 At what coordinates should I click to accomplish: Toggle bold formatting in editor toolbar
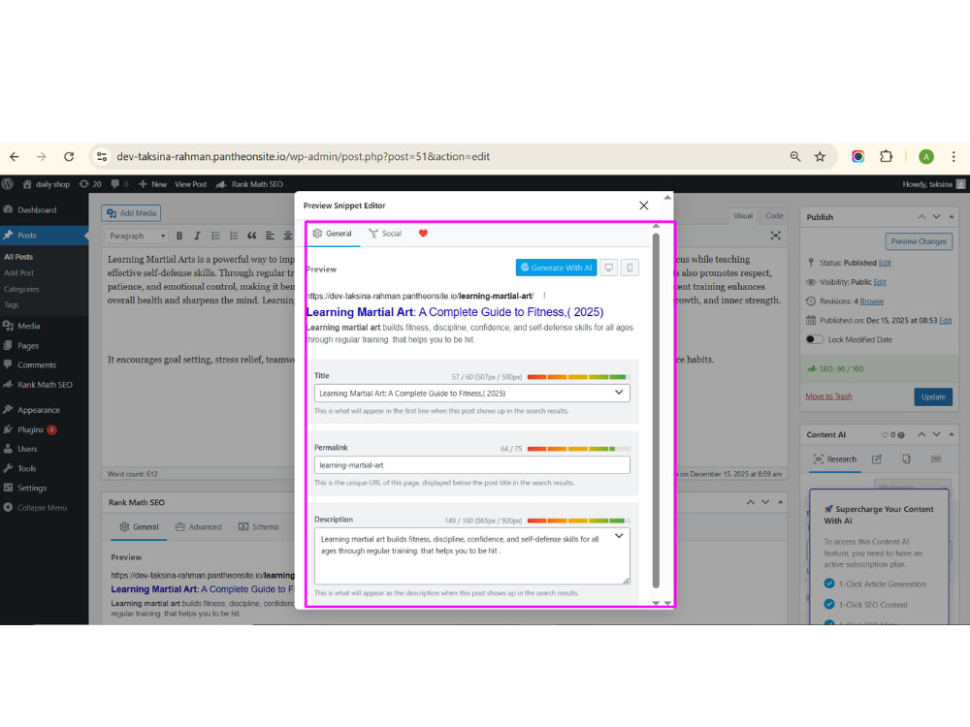click(179, 236)
